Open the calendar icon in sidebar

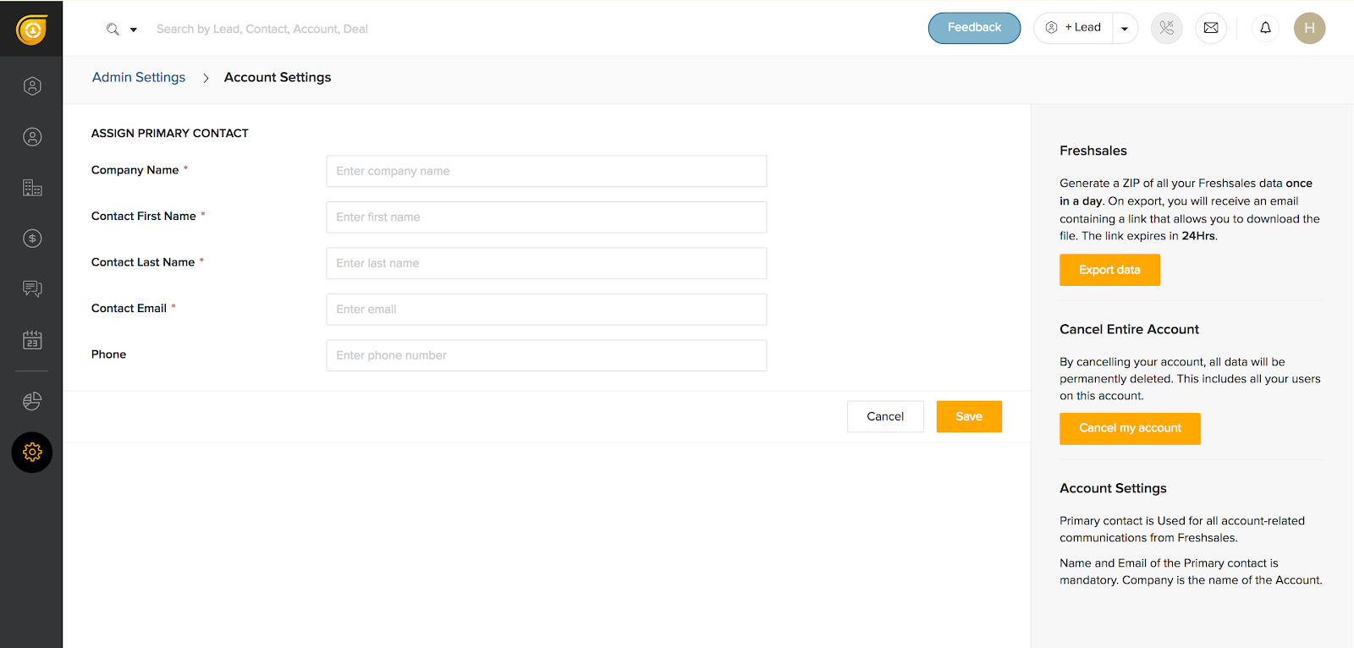(32, 340)
